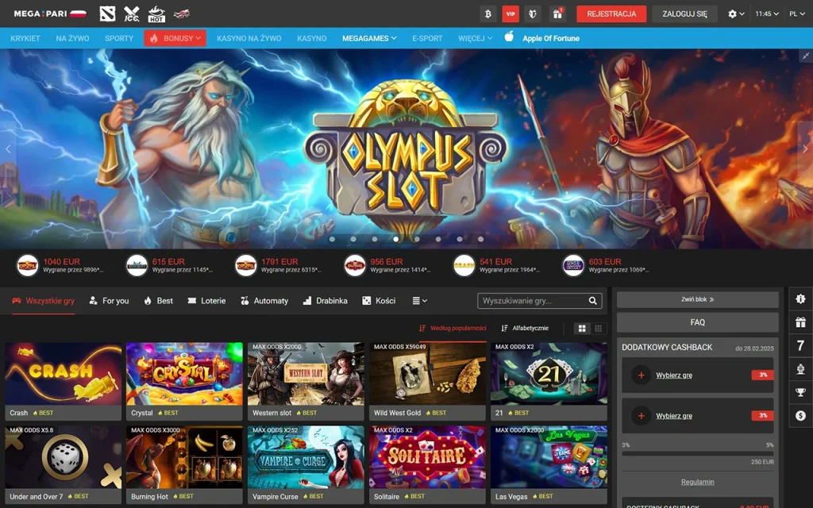Expand the MEGAGAMES menu
This screenshot has height=508, width=813.
369,38
